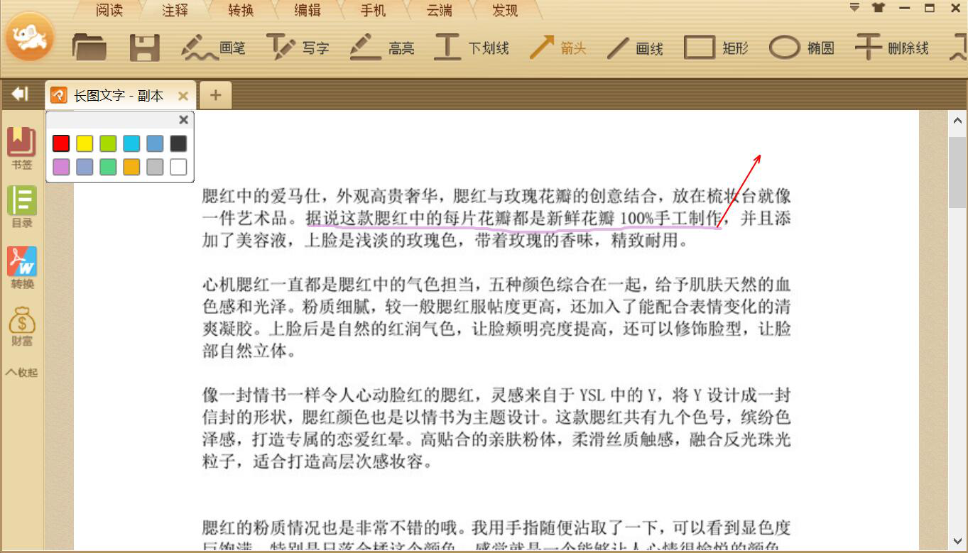Pick the emerald green swatch in the bottom row
The image size is (968, 553).
(x=108, y=167)
